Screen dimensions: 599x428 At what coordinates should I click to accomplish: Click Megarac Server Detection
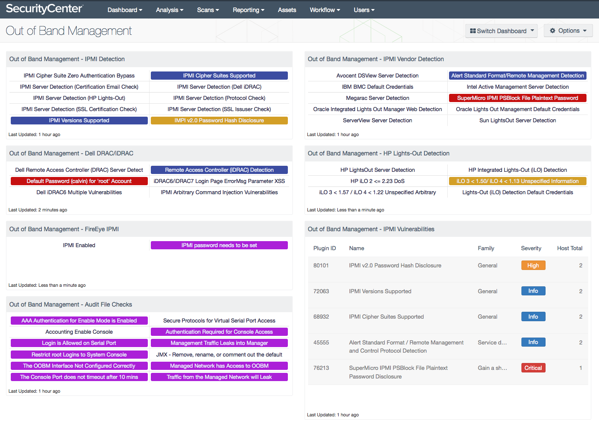pos(377,98)
